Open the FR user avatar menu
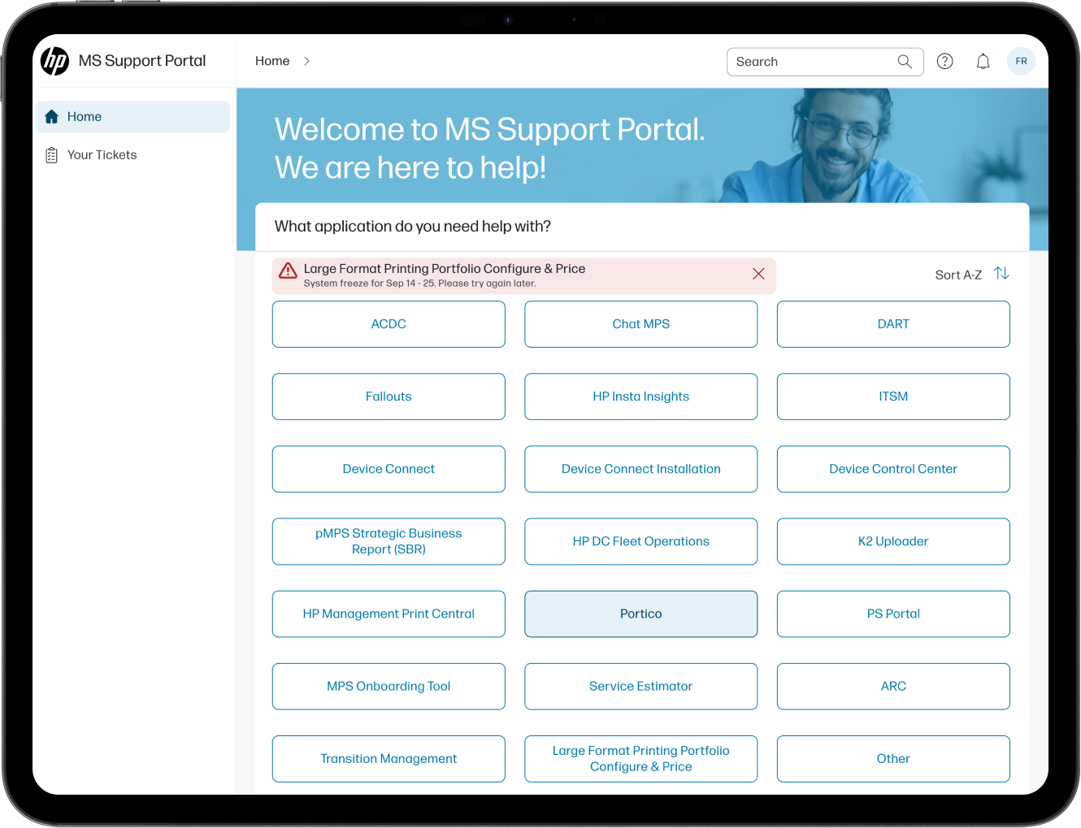This screenshot has height=828, width=1081. click(1022, 62)
